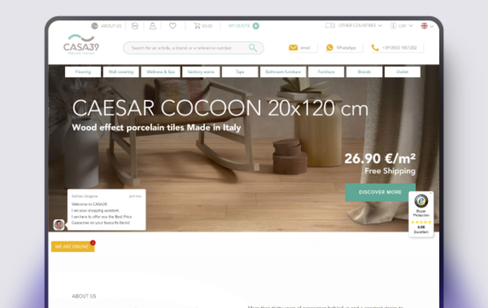488x308 pixels.
Task: Click the magnifying glass search icon
Action: point(253,48)
